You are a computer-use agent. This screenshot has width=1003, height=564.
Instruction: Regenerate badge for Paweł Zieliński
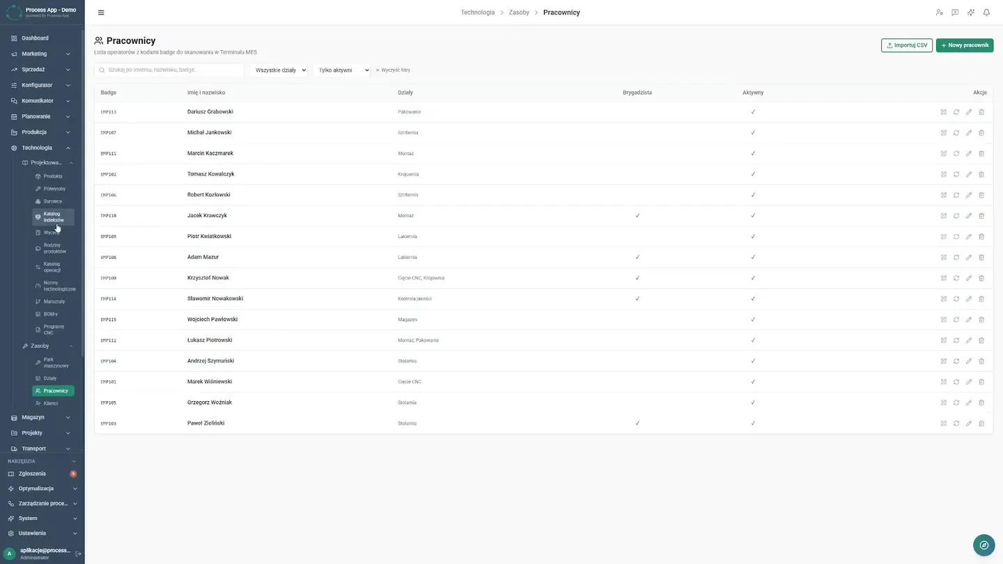956,423
